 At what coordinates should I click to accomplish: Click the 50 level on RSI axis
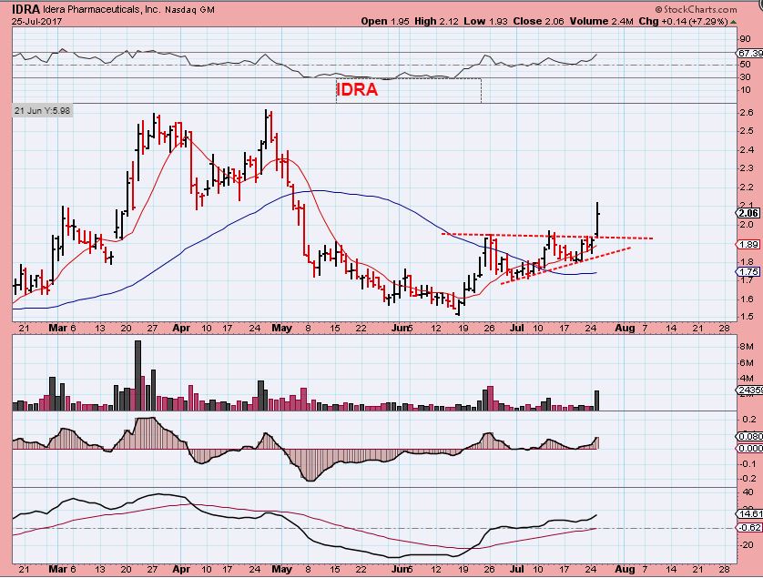point(745,65)
